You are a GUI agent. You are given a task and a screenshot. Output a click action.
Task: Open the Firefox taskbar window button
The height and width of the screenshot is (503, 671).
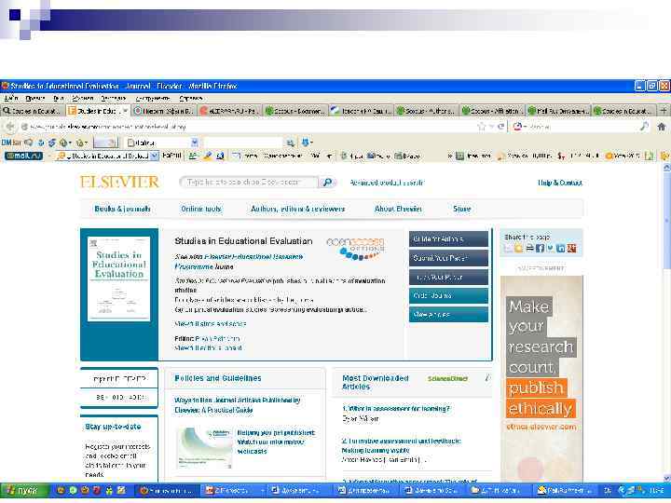[168, 491]
